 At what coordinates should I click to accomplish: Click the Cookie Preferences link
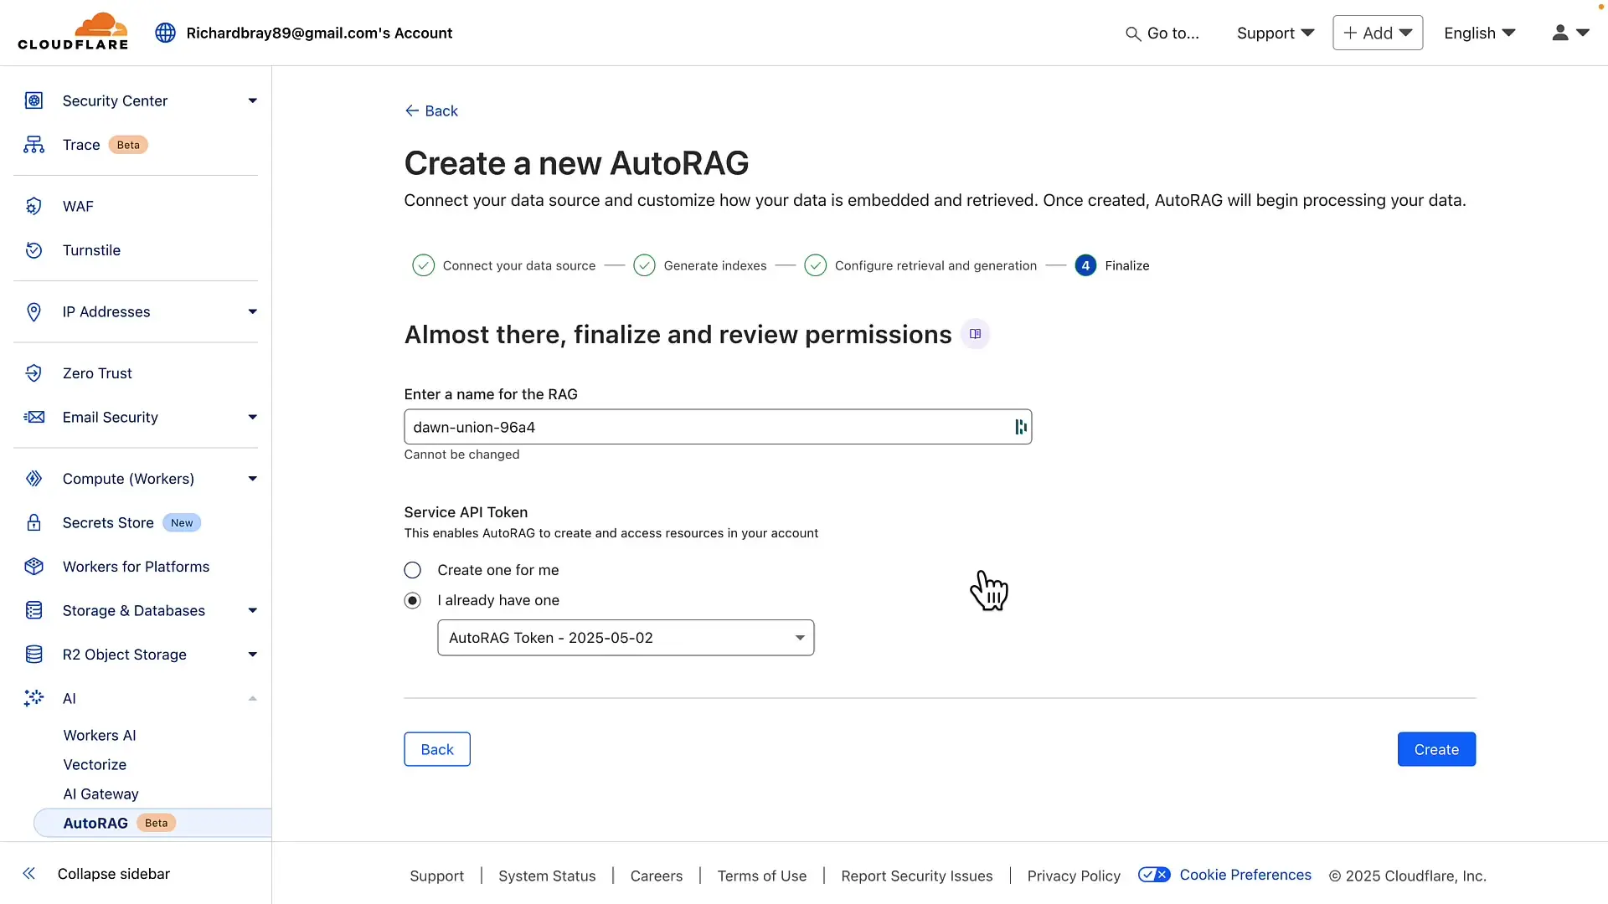click(1245, 875)
